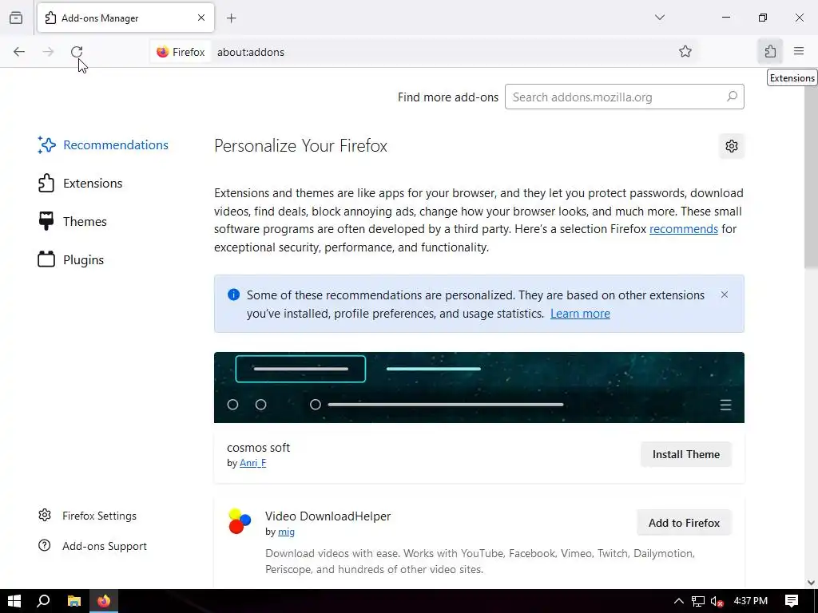Click the Search addons.mozilla.org field

(x=624, y=97)
